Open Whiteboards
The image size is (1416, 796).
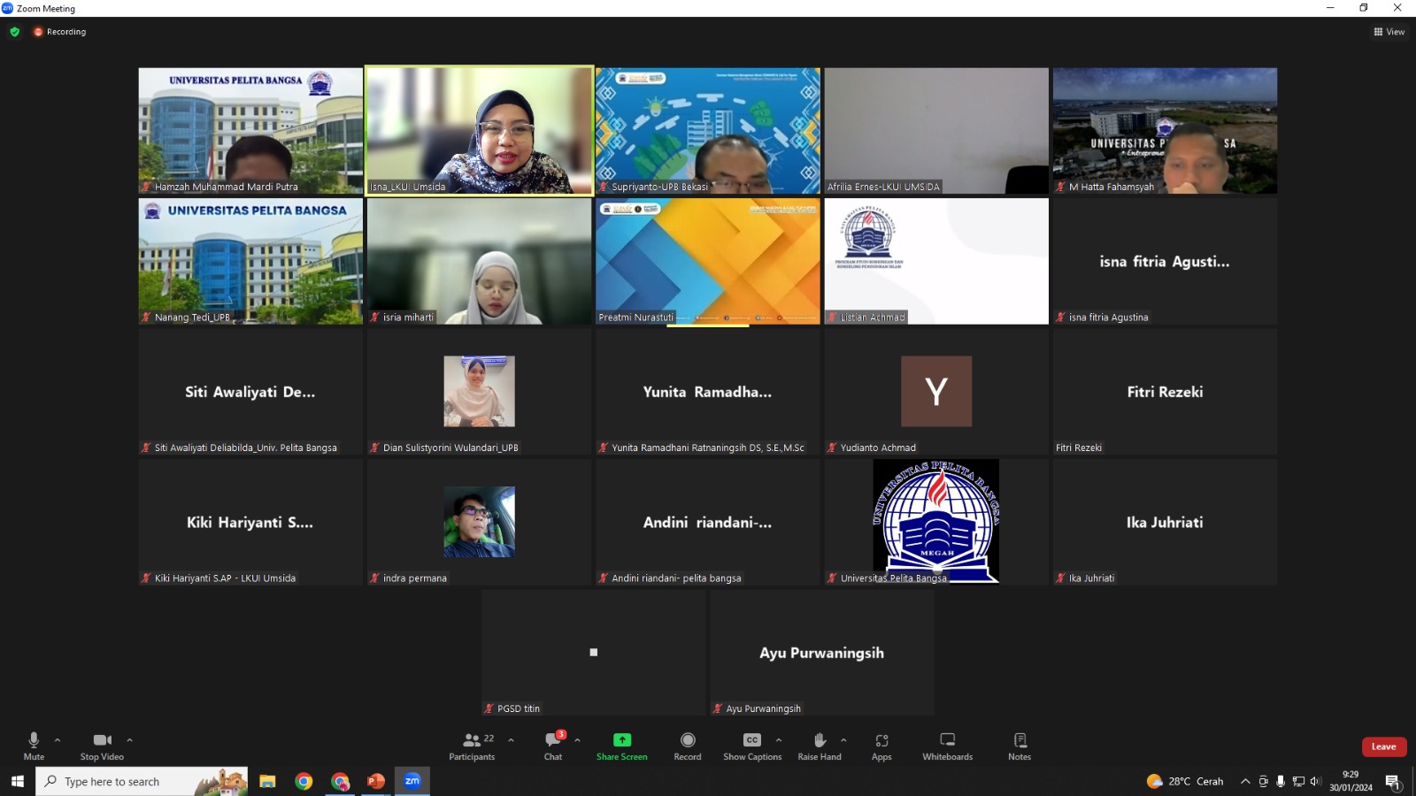point(947,746)
